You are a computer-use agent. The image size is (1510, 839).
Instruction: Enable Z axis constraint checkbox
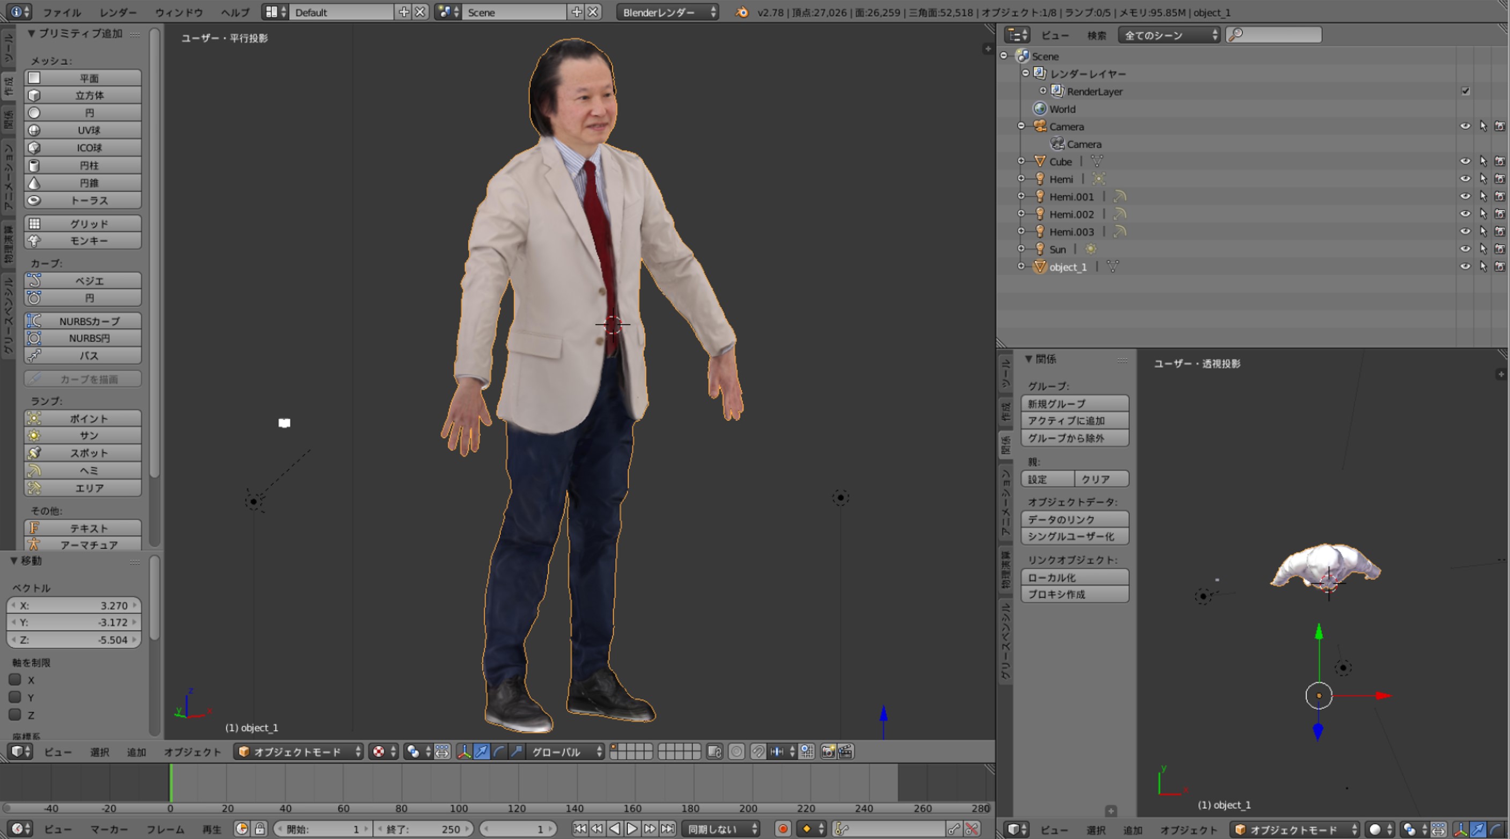click(x=15, y=715)
